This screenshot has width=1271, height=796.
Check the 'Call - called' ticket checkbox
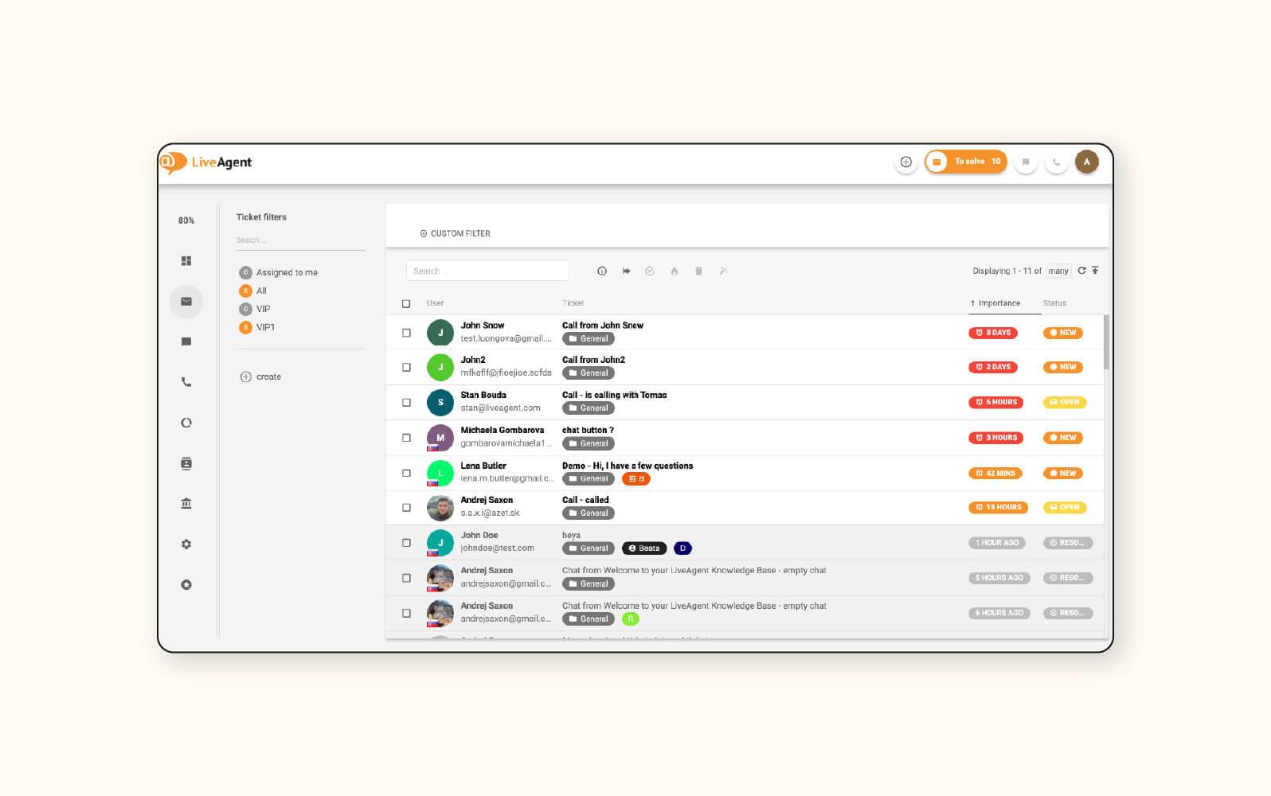tap(406, 508)
